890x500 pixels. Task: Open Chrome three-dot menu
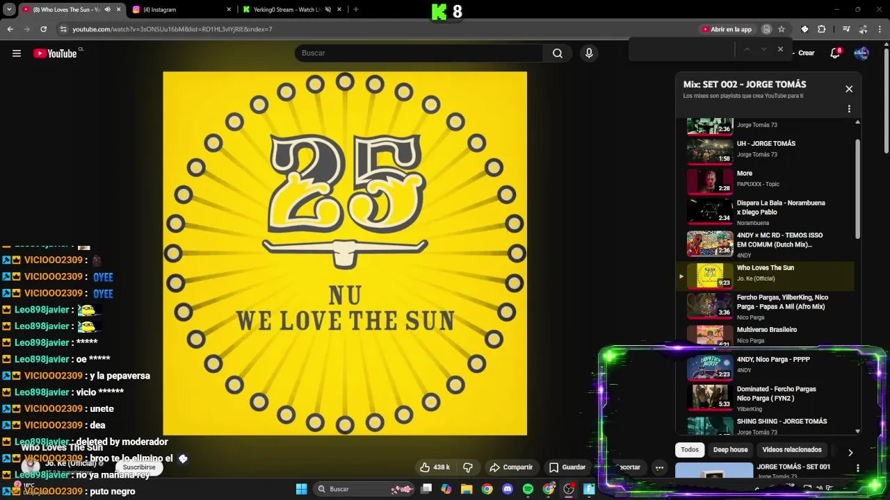880,29
